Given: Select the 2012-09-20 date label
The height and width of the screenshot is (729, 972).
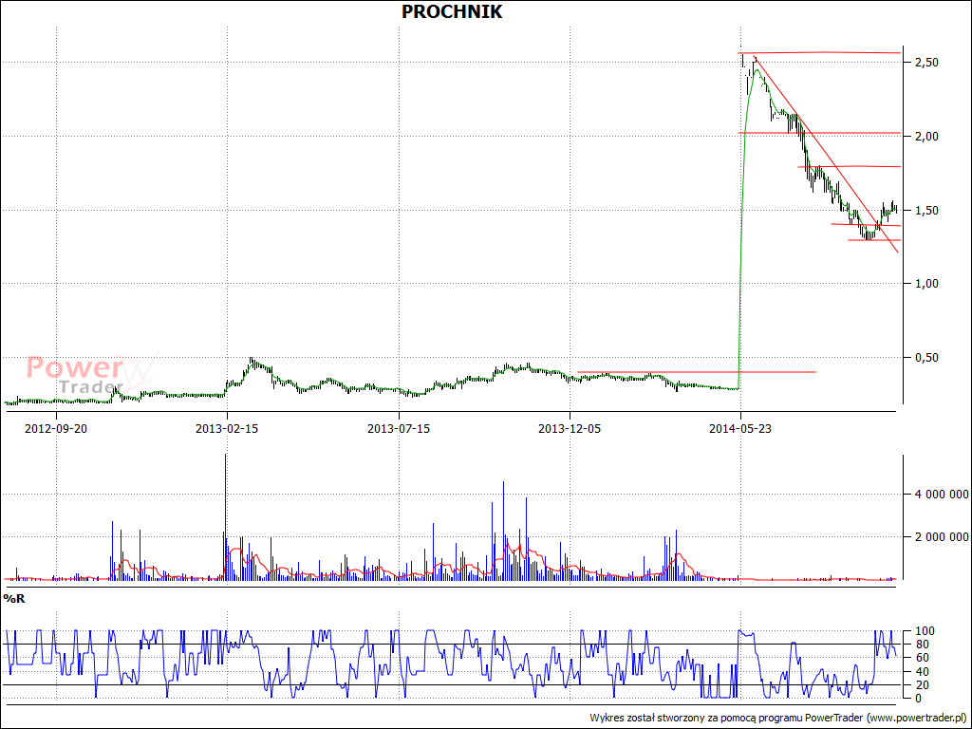Looking at the screenshot, I should click(x=56, y=428).
